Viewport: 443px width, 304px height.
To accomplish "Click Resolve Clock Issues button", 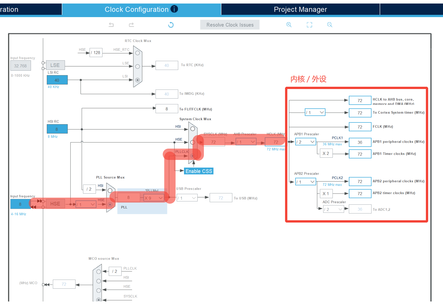I will pyautogui.click(x=230, y=25).
